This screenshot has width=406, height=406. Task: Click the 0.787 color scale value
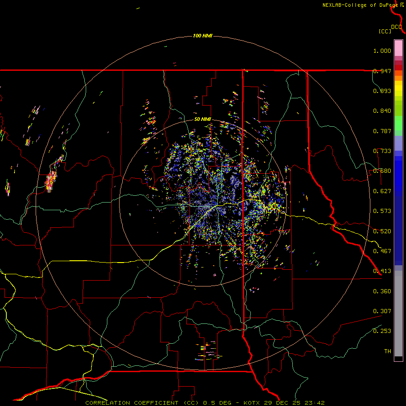coord(382,131)
